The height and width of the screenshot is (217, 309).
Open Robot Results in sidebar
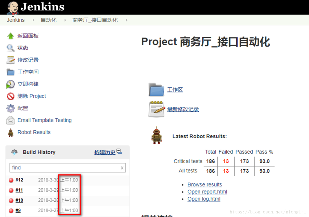[34, 132]
